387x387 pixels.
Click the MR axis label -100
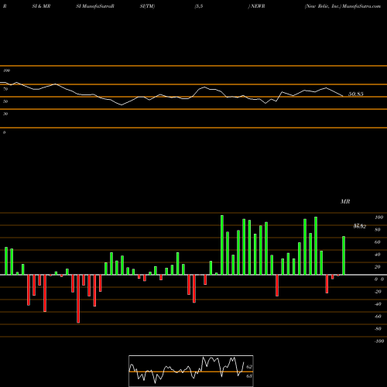pyautogui.click(x=378, y=341)
